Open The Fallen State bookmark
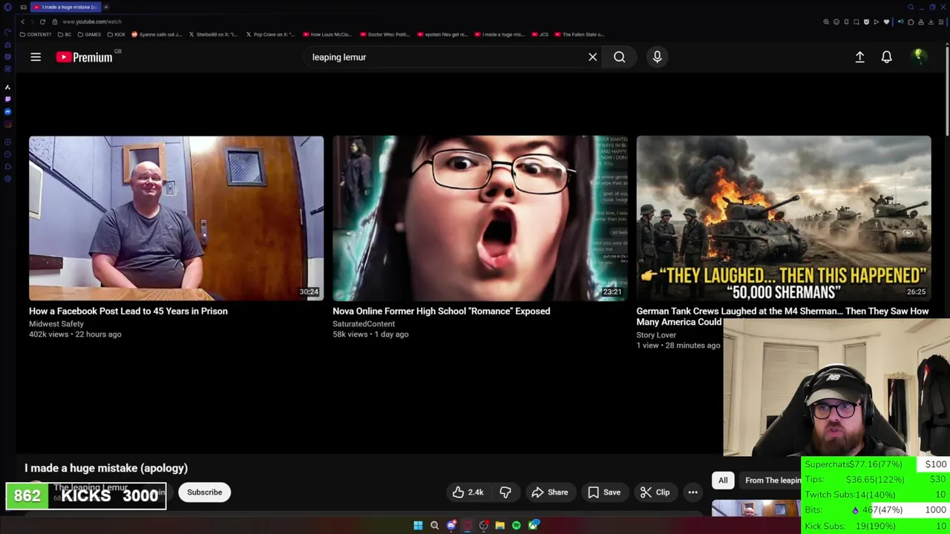 (x=580, y=34)
